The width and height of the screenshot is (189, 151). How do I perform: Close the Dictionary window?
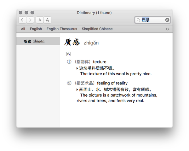click(20, 13)
